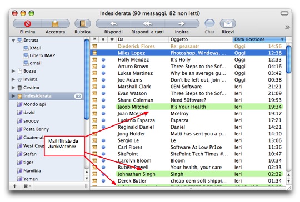Click the Rispondi reply arrow
Image resolution: width=300 pixels, height=202 pixels.
point(114,24)
